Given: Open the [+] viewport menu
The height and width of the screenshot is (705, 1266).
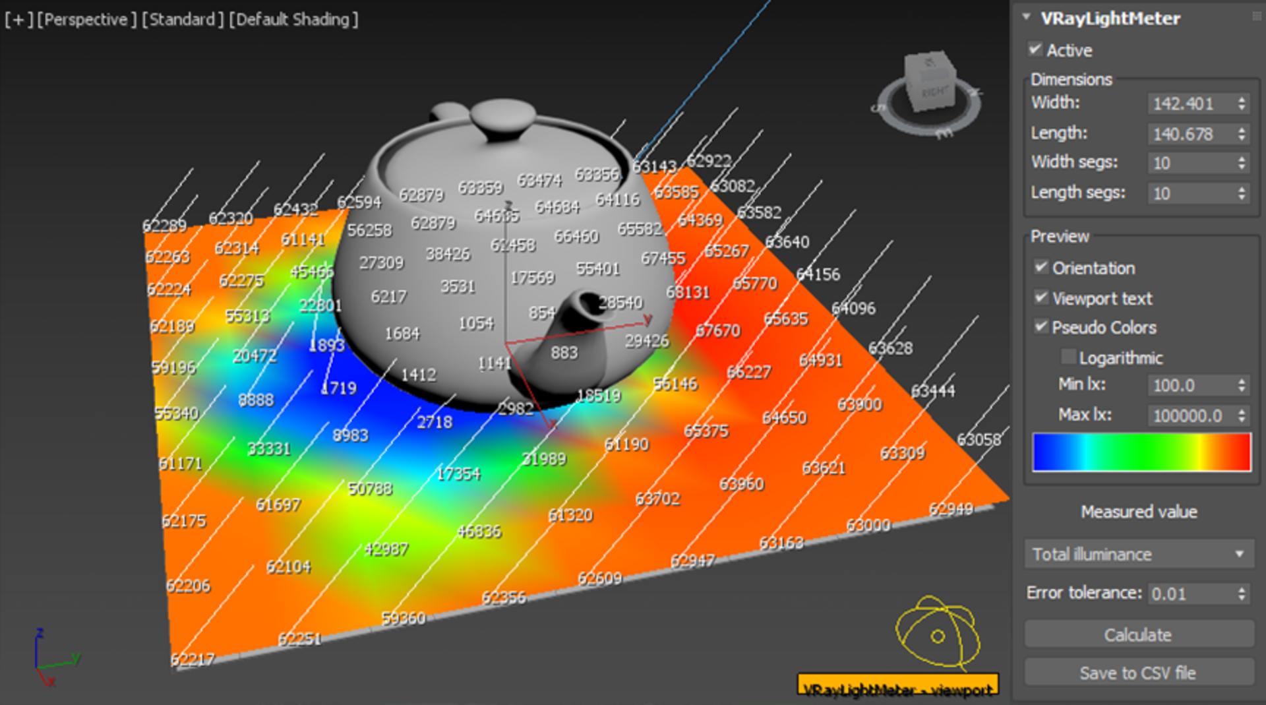Looking at the screenshot, I should pyautogui.click(x=18, y=19).
